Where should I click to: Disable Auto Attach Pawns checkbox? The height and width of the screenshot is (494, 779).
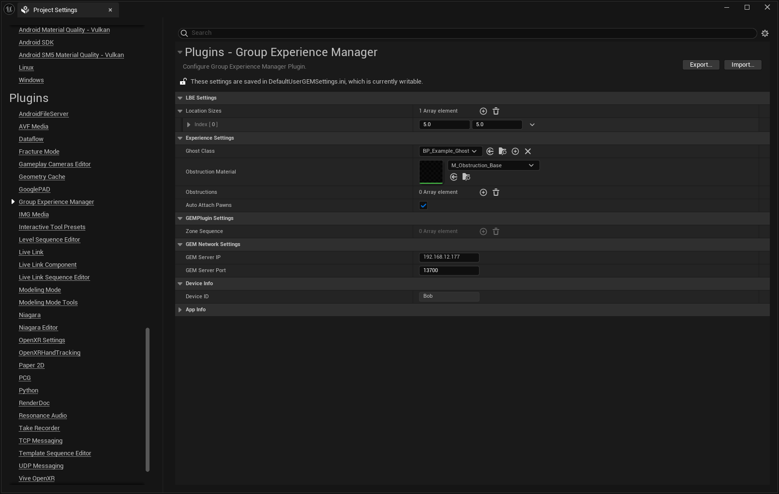(x=423, y=205)
